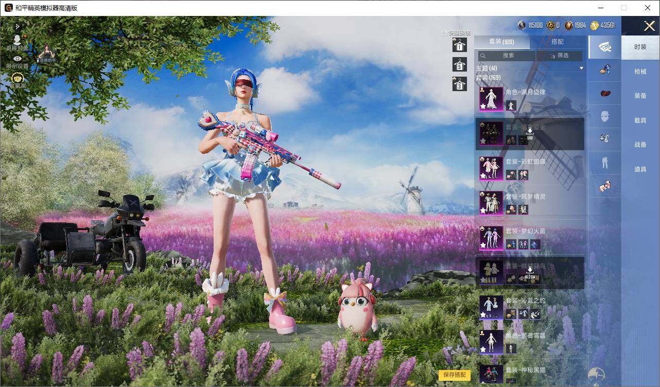Close the wardrobe with the X button

click(649, 26)
